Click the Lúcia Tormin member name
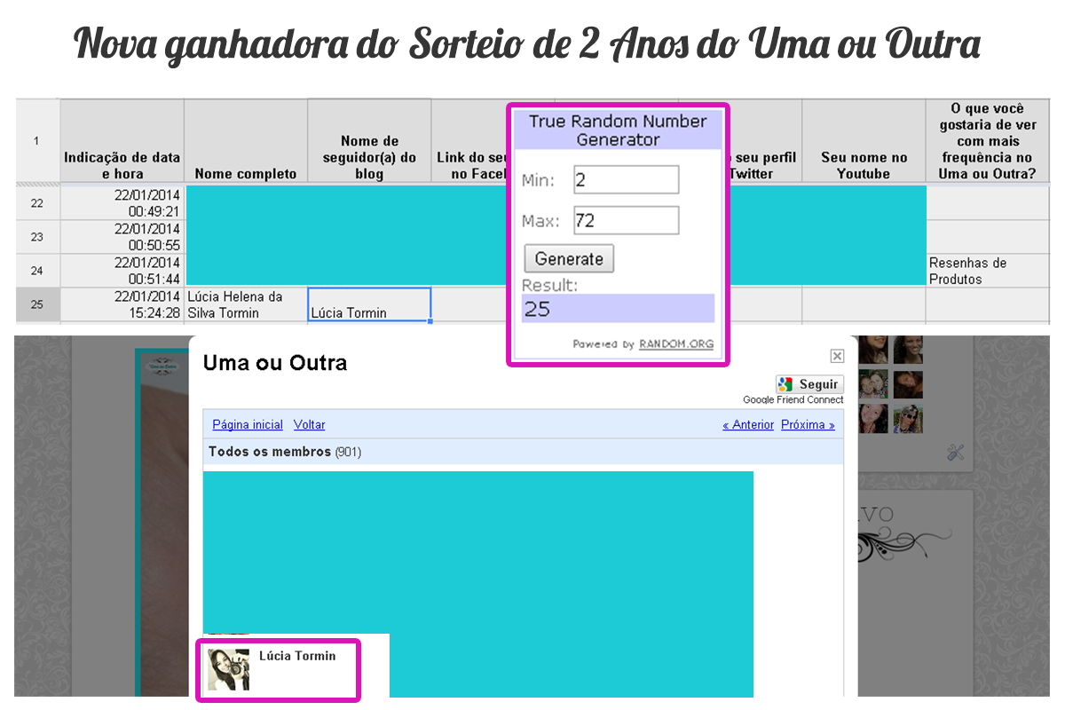This screenshot has width=1065, height=710. [297, 656]
